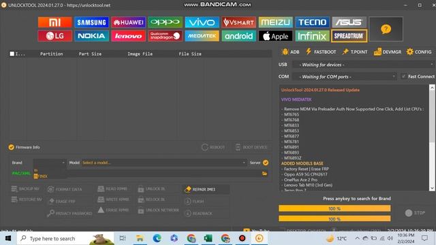
Task: Open the Model select dropdown
Action: pos(163,163)
